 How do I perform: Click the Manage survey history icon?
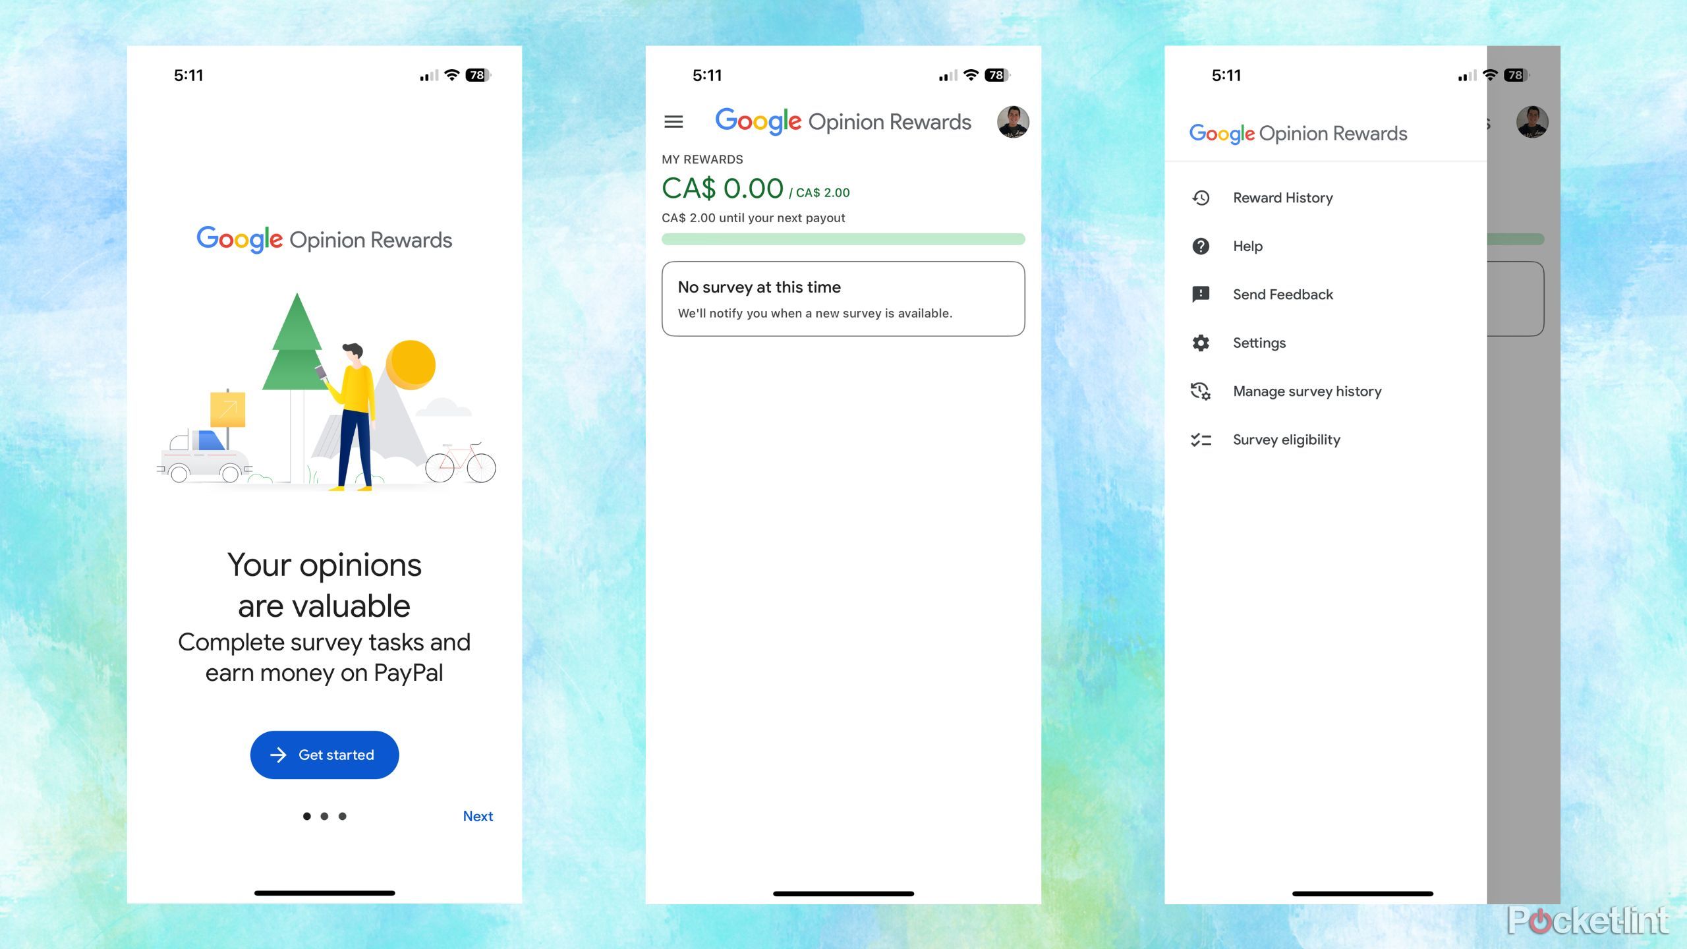click(1201, 391)
